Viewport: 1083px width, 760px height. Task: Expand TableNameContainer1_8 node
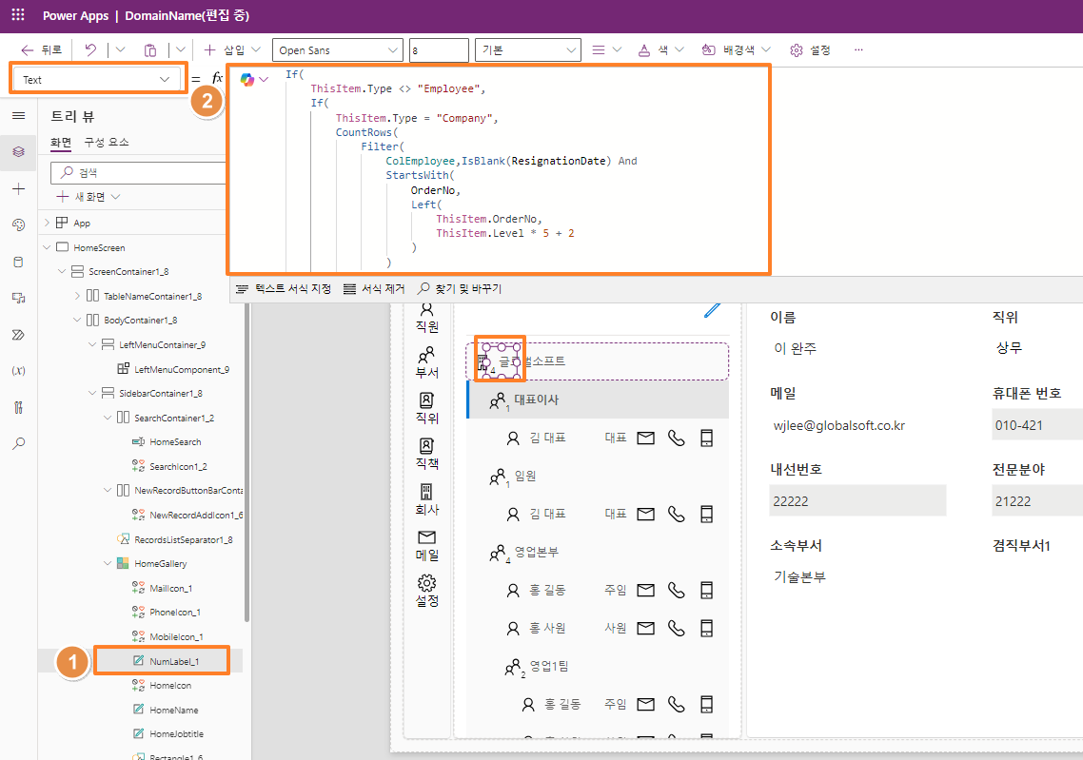click(x=77, y=296)
